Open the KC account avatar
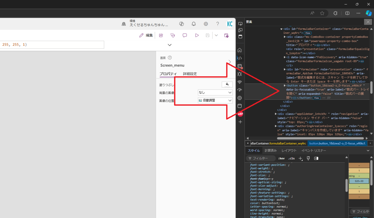The image size is (374, 218). coord(230,24)
